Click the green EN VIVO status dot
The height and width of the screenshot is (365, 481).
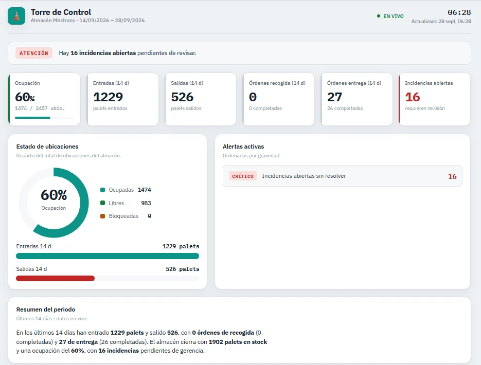click(x=379, y=16)
